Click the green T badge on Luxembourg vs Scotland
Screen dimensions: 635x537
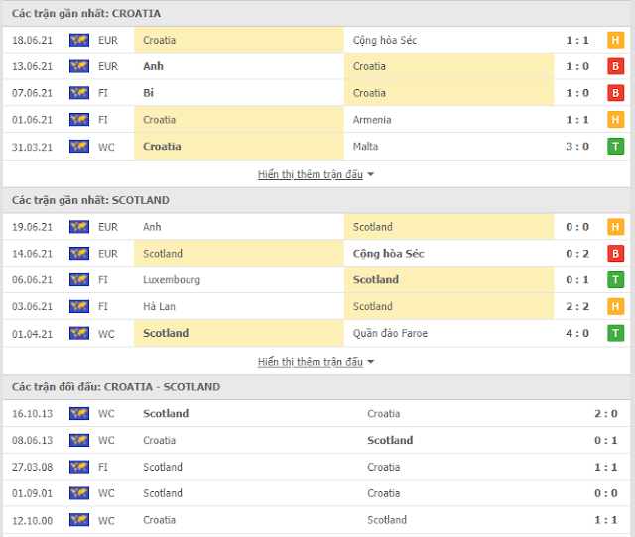(615, 279)
